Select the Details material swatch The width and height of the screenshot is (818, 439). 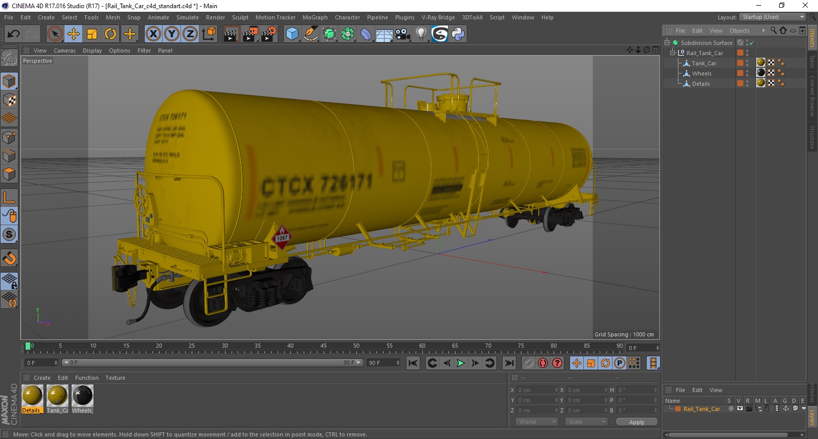(32, 396)
